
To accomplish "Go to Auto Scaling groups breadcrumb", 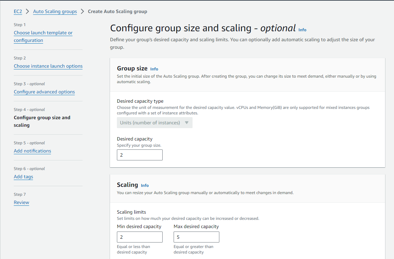I will click(55, 11).
